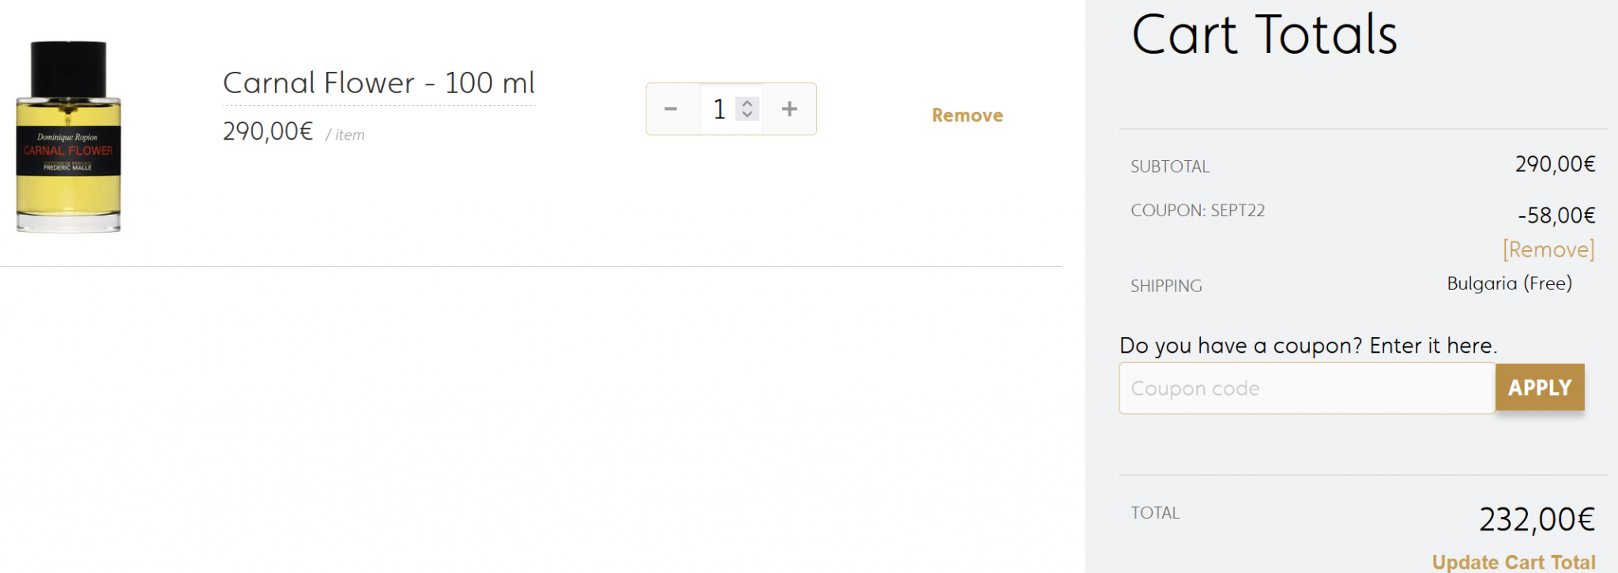Image resolution: width=1618 pixels, height=573 pixels.
Task: Click the Cart Totals heading
Action: click(x=1264, y=35)
